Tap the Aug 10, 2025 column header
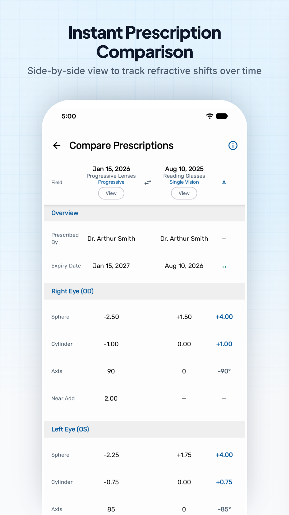Viewport: 289px width, 515px height. [x=184, y=169]
